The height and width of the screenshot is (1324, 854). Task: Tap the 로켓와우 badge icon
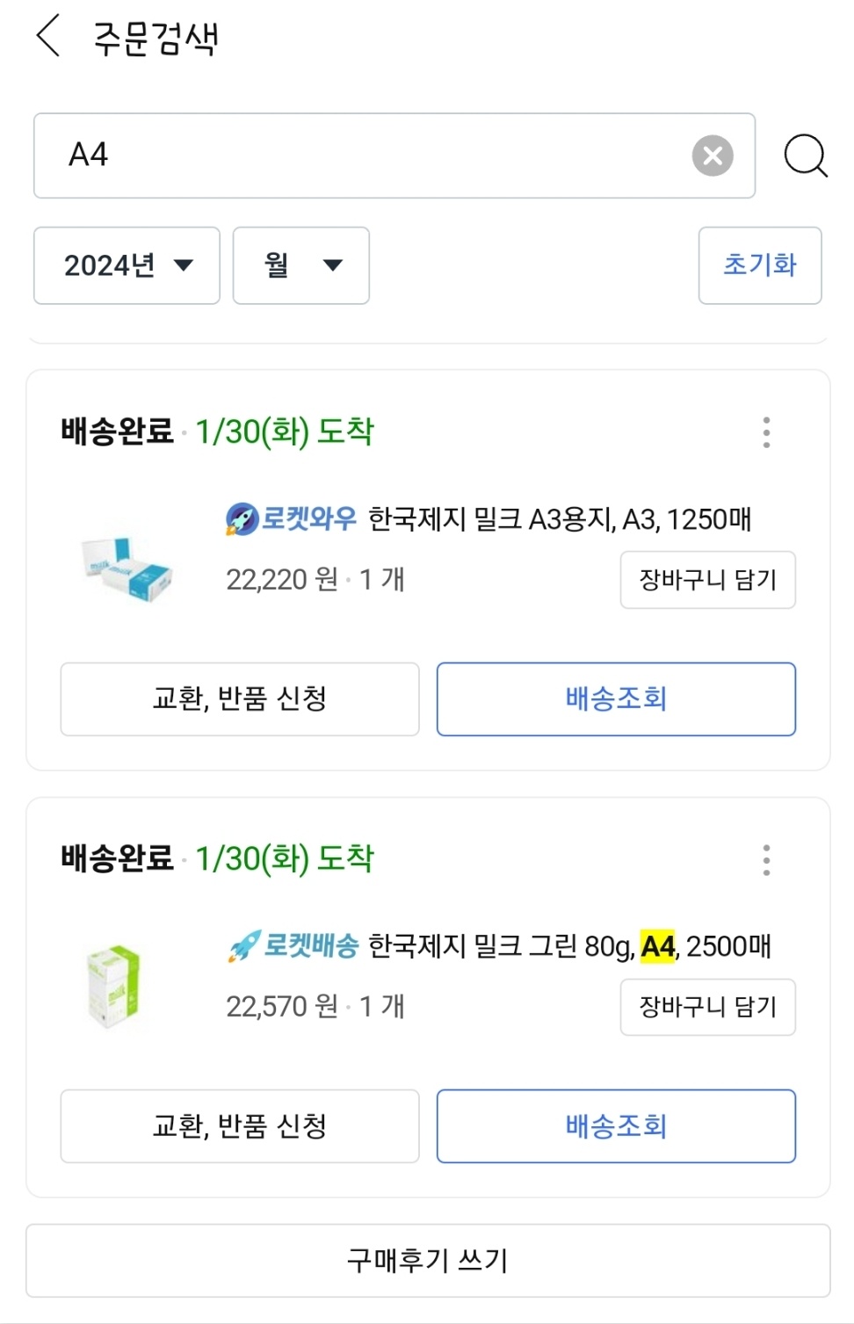coord(242,519)
